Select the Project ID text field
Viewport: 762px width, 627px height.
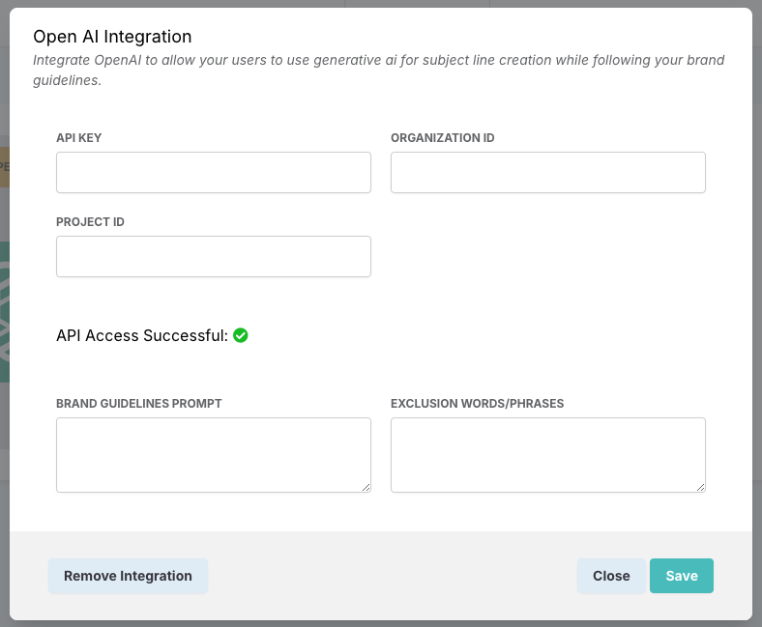point(214,256)
